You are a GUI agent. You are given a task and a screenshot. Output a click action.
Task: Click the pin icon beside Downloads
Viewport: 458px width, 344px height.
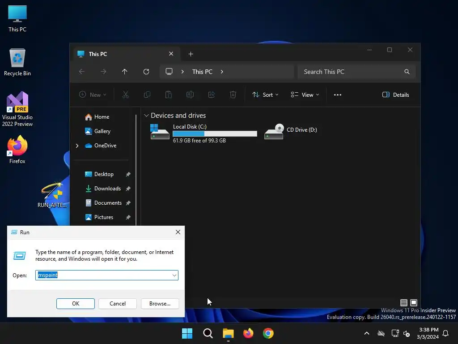tap(128, 189)
